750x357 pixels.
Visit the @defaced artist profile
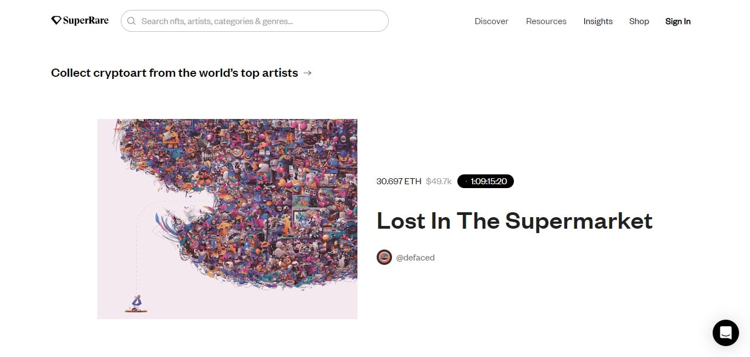(416, 257)
